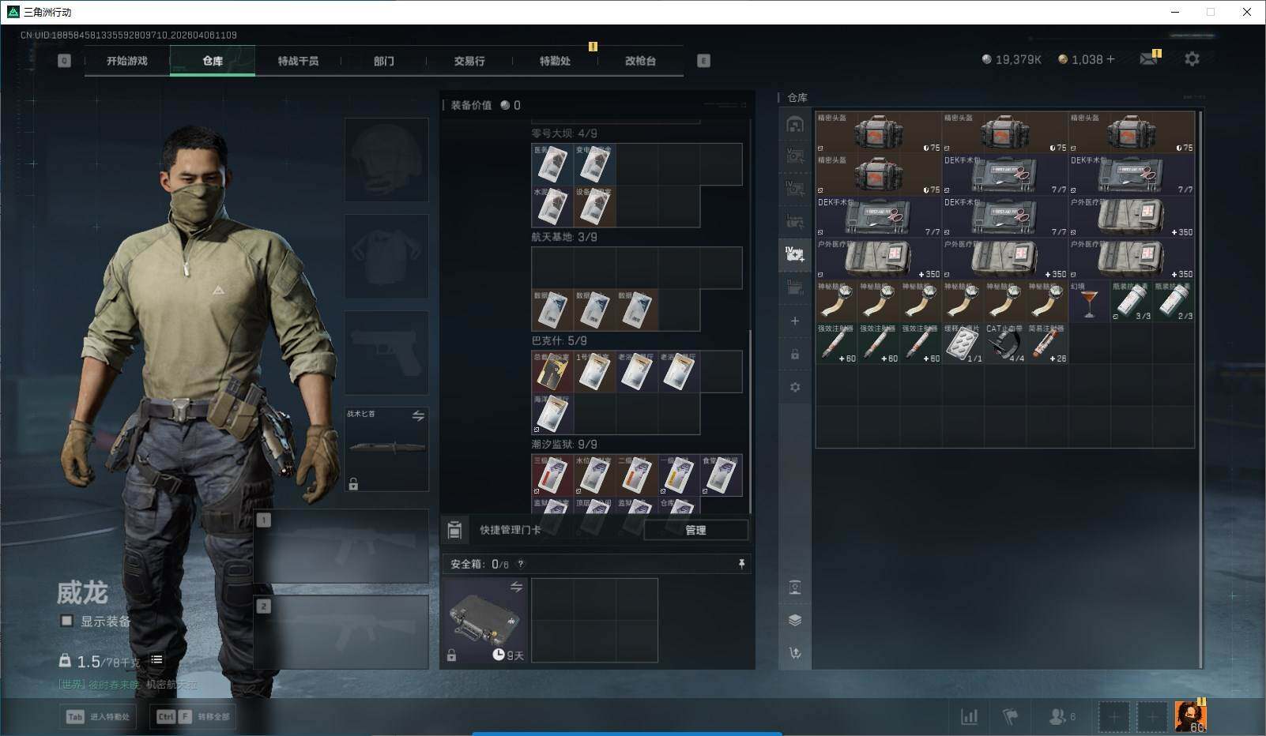Click the warehouse sidebar lock icon
This screenshot has width=1266, height=736.
(x=795, y=355)
